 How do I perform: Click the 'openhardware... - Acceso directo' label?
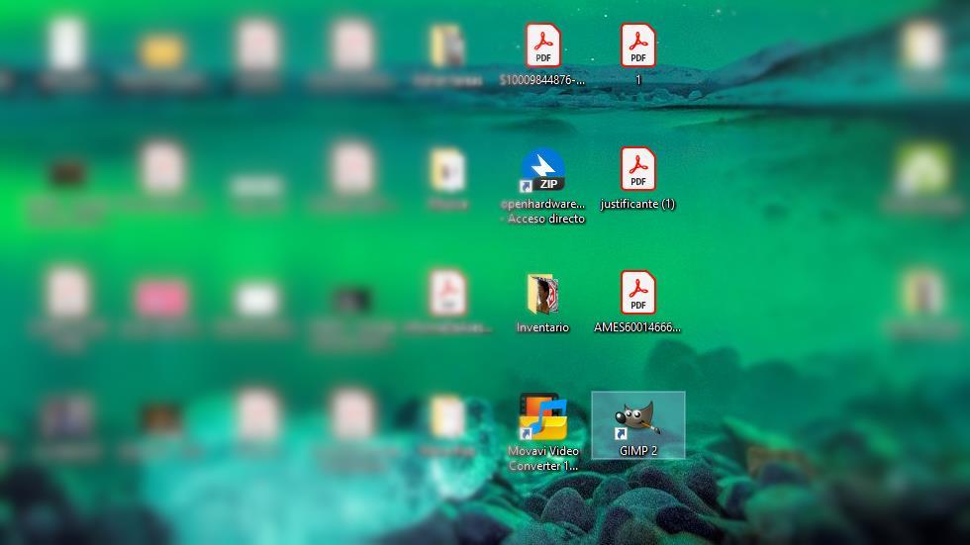(543, 212)
